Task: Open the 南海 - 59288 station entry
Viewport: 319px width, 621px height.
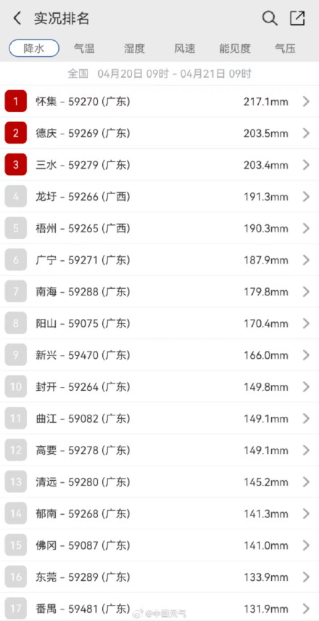Action: tap(159, 291)
